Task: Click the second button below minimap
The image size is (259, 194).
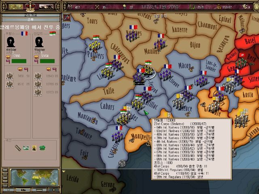Action: point(23,190)
